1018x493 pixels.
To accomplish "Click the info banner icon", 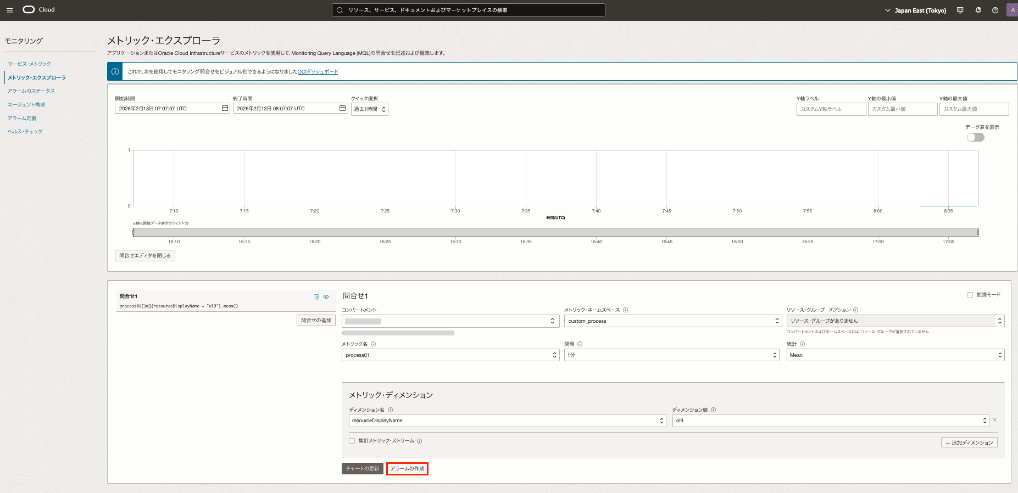I will pos(115,71).
